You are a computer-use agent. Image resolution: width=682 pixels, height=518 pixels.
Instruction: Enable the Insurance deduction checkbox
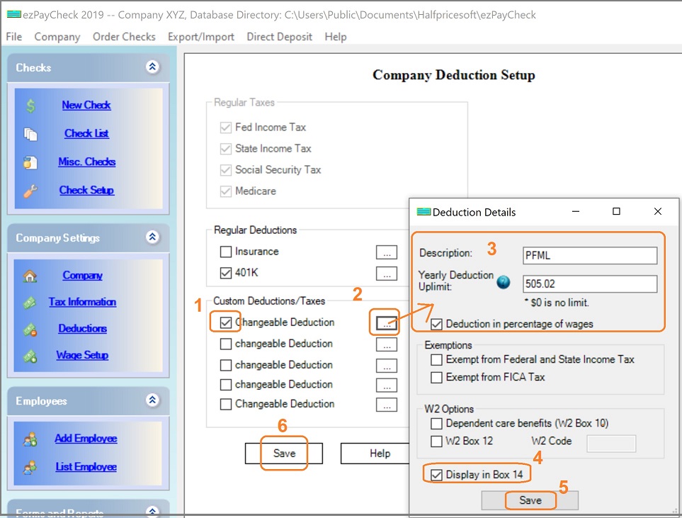[x=226, y=252]
